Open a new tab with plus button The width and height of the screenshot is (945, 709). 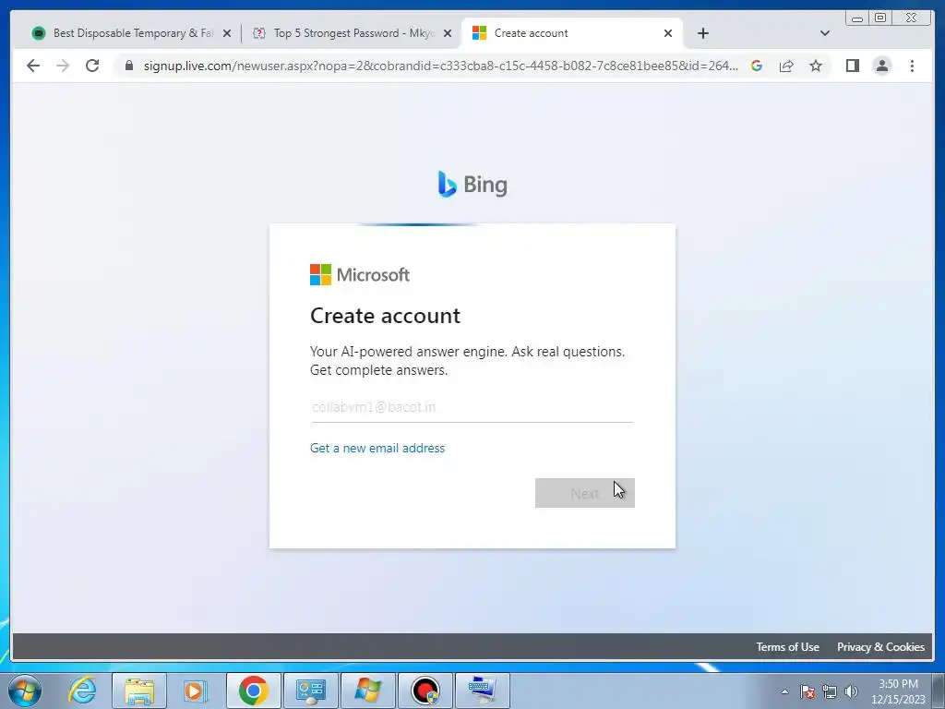(x=702, y=33)
